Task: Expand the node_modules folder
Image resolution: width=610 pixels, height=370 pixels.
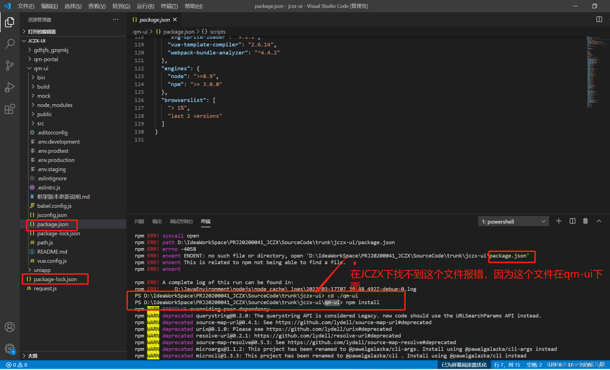Action: tap(54, 105)
